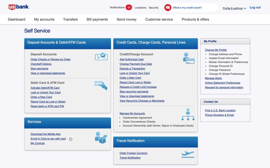Open the My accounts menu
This screenshot has width=270, height=168.
click(x=44, y=19)
